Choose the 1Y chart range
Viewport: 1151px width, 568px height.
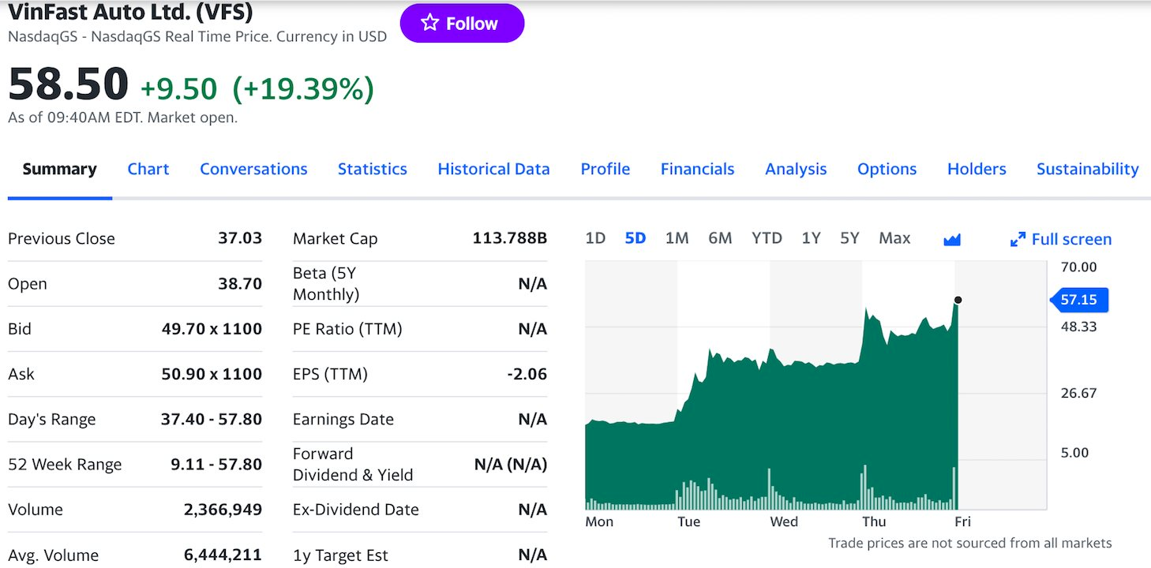[811, 238]
